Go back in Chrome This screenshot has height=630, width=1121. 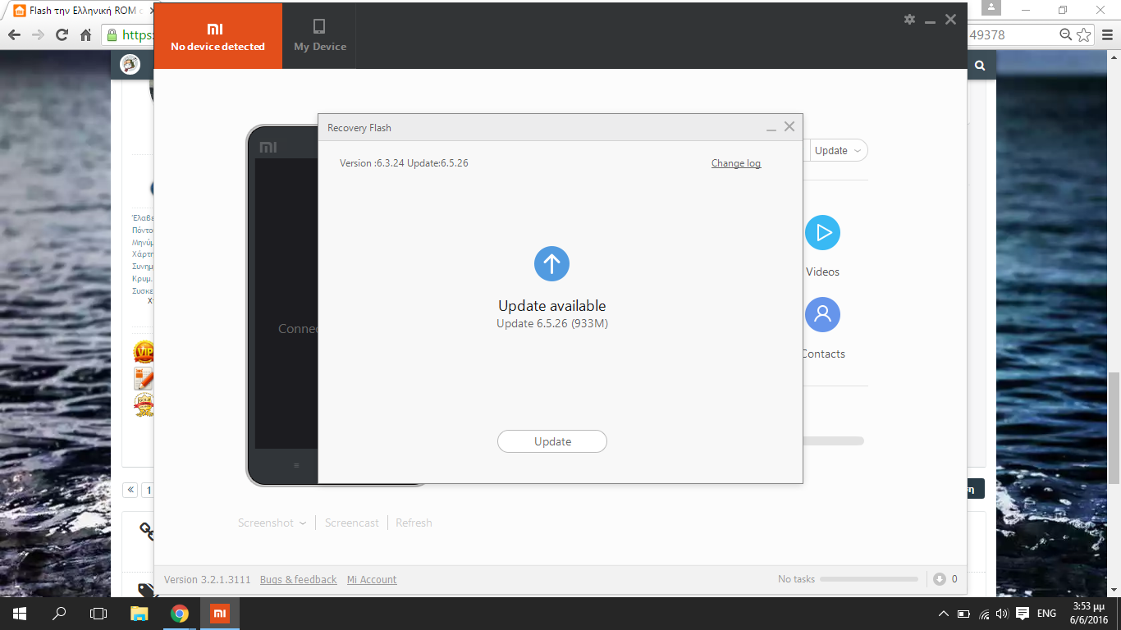14,34
